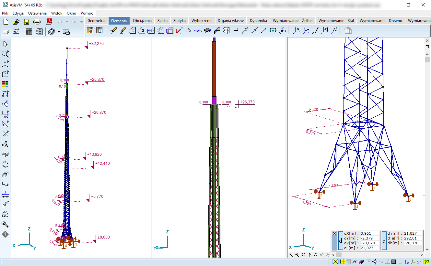Click the wrench settings icon in left sidebar
The height and width of the screenshot is (266, 431).
5,224
